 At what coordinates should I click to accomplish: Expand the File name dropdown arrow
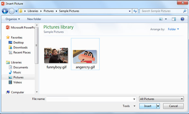134,99
